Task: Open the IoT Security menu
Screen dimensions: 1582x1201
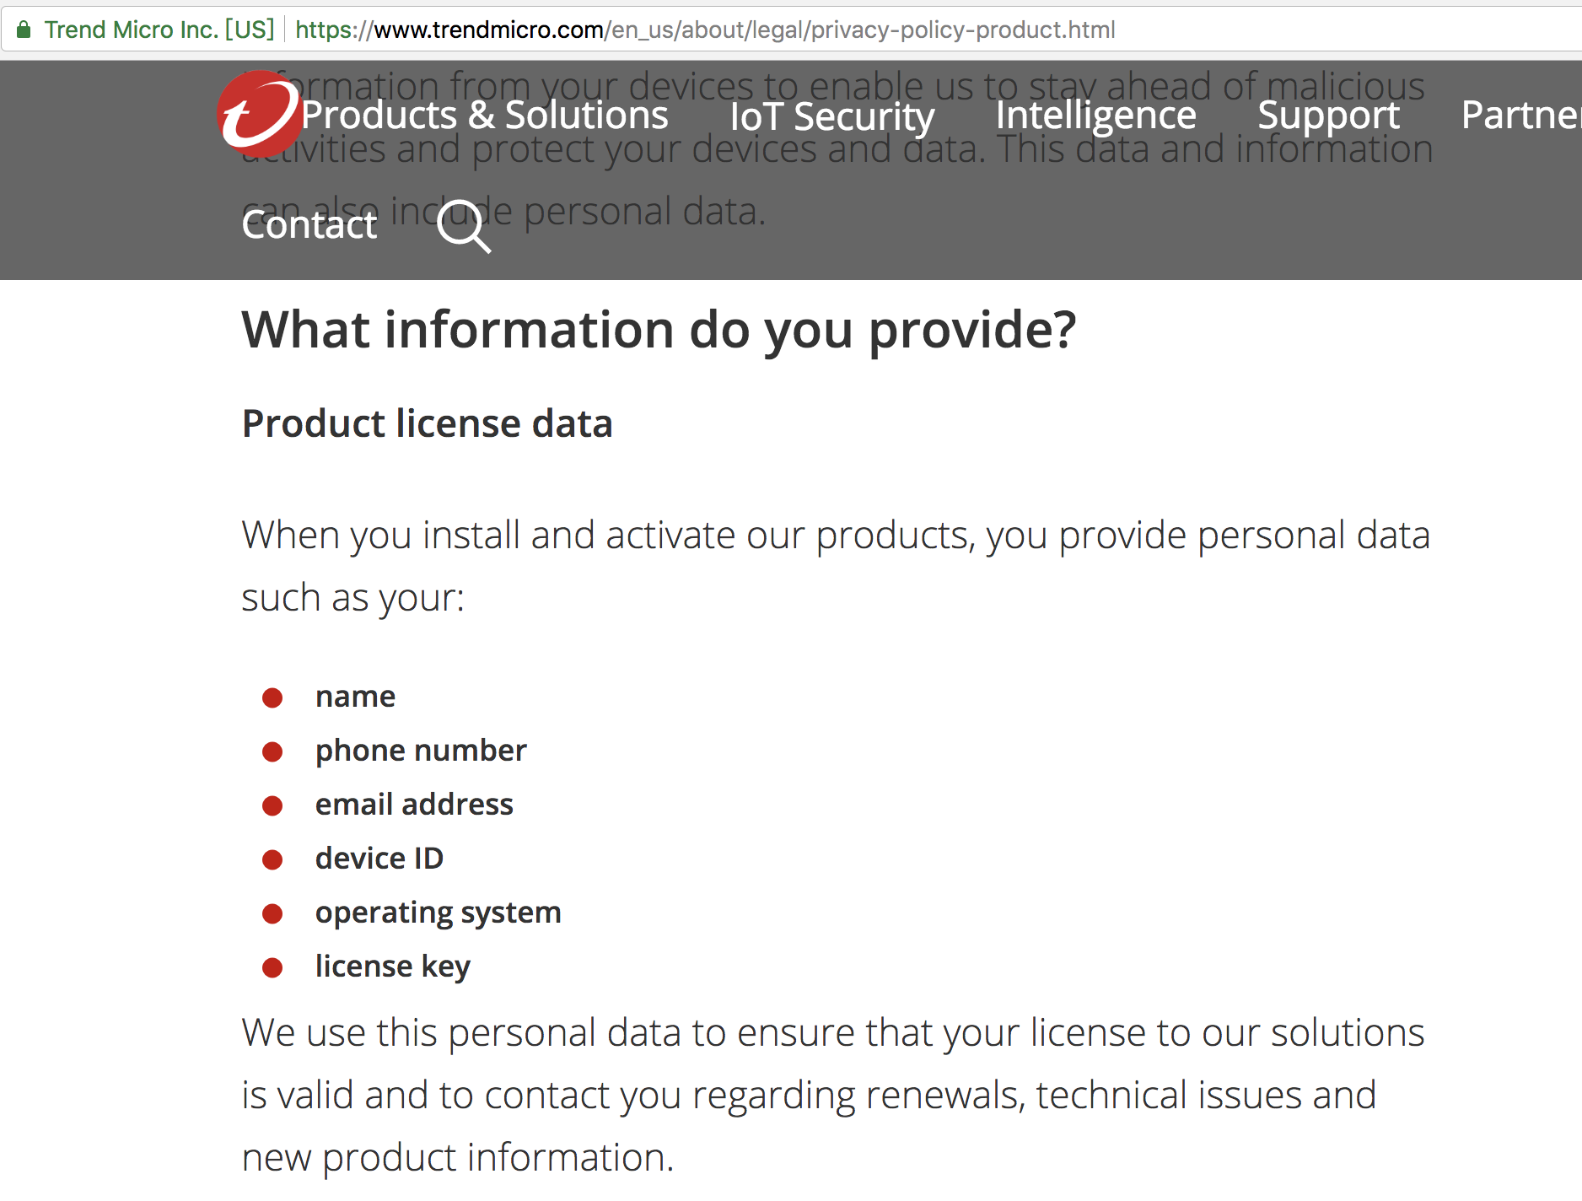Action: [x=831, y=116]
